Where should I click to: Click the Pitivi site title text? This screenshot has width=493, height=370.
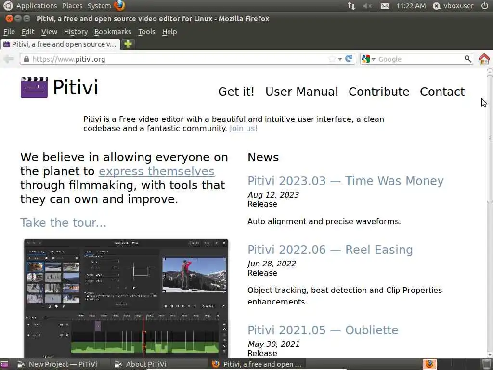tap(76, 87)
